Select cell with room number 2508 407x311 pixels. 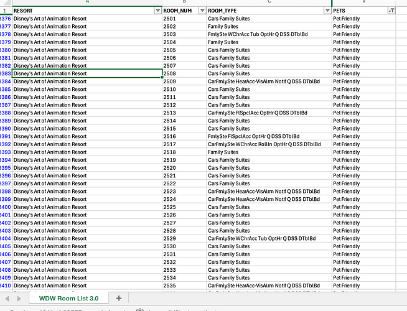coord(184,73)
